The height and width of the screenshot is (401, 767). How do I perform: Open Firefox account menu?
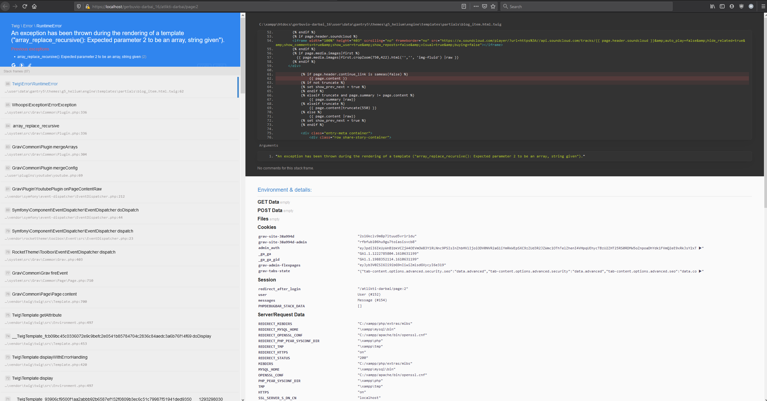coord(732,6)
